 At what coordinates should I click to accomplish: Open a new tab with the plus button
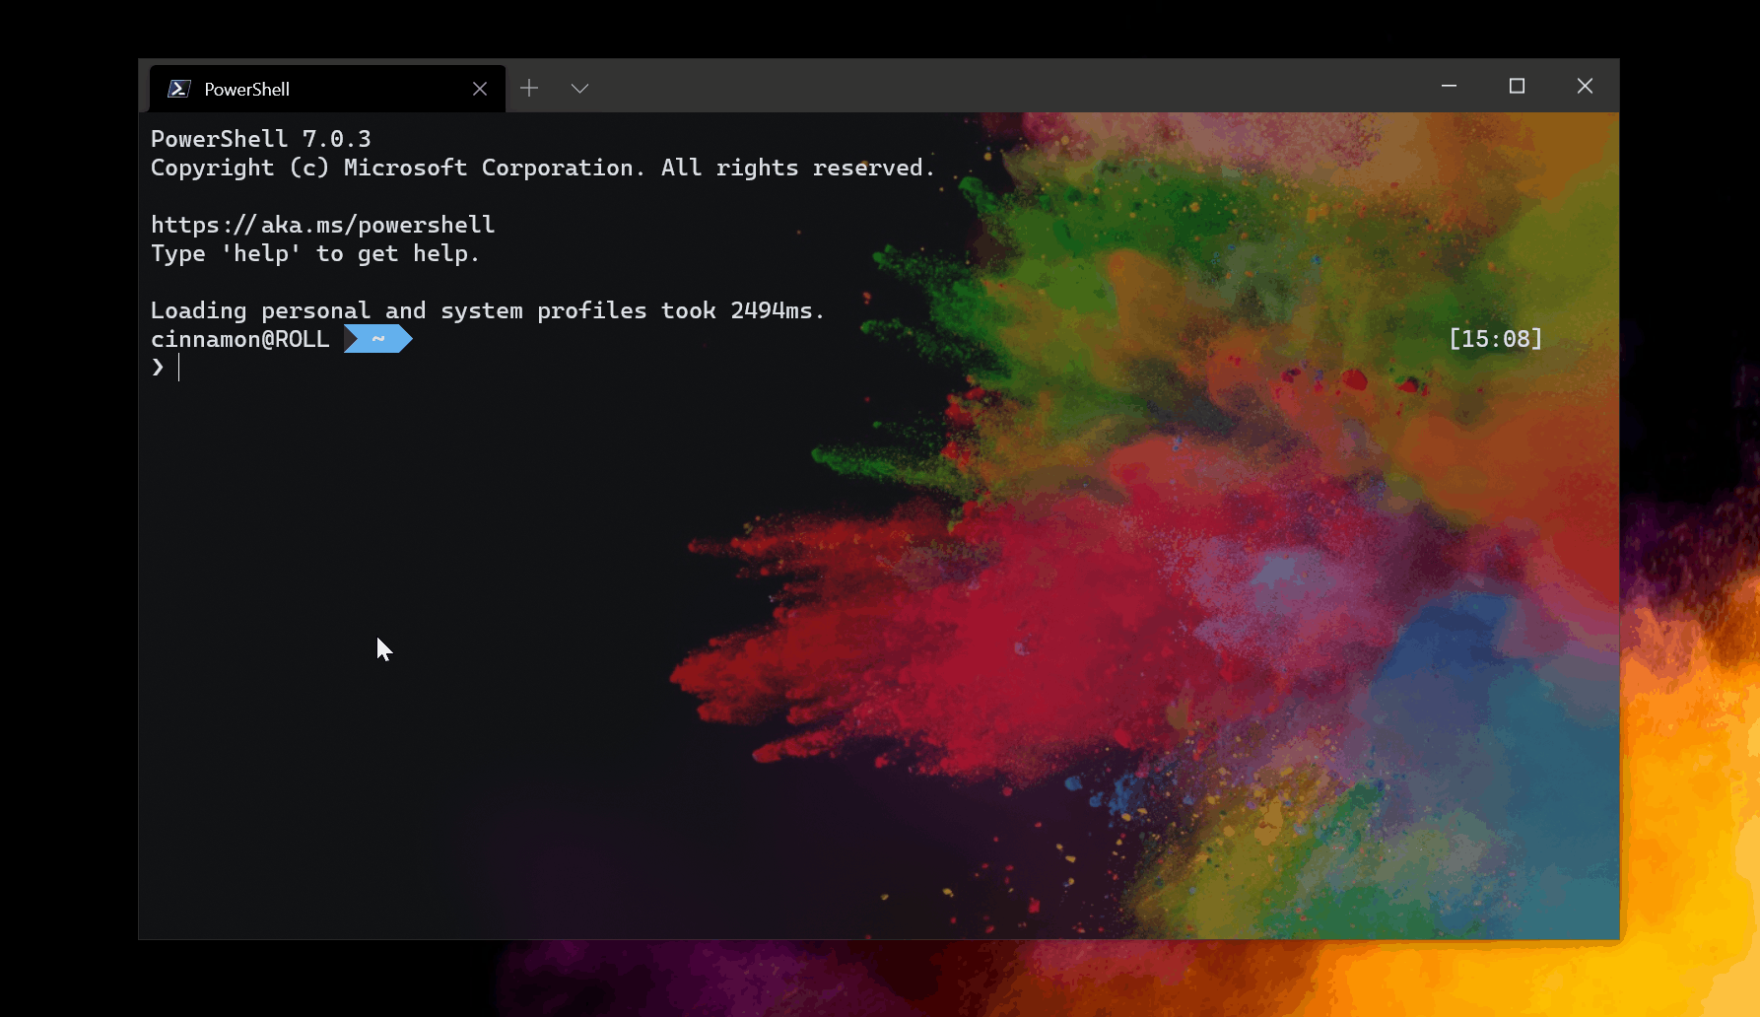(529, 88)
